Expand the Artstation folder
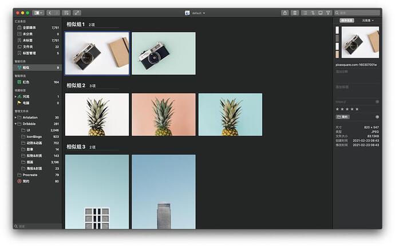 (16, 117)
